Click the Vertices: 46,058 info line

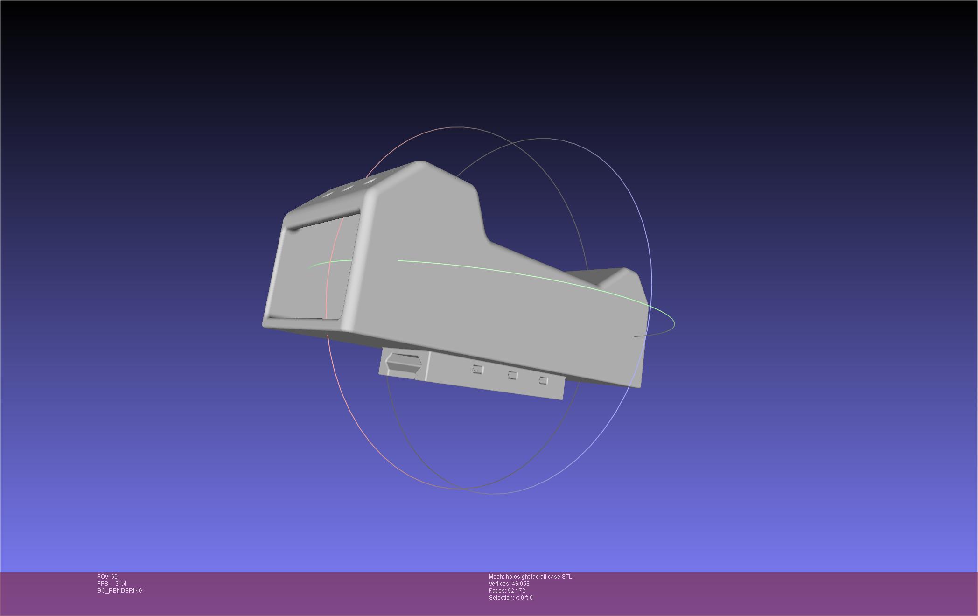pyautogui.click(x=509, y=584)
